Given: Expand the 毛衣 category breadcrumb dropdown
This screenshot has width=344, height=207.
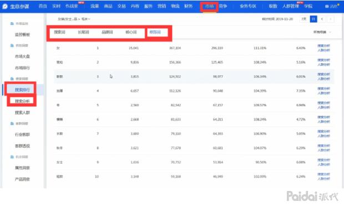Looking at the screenshot, I should coord(86,19).
